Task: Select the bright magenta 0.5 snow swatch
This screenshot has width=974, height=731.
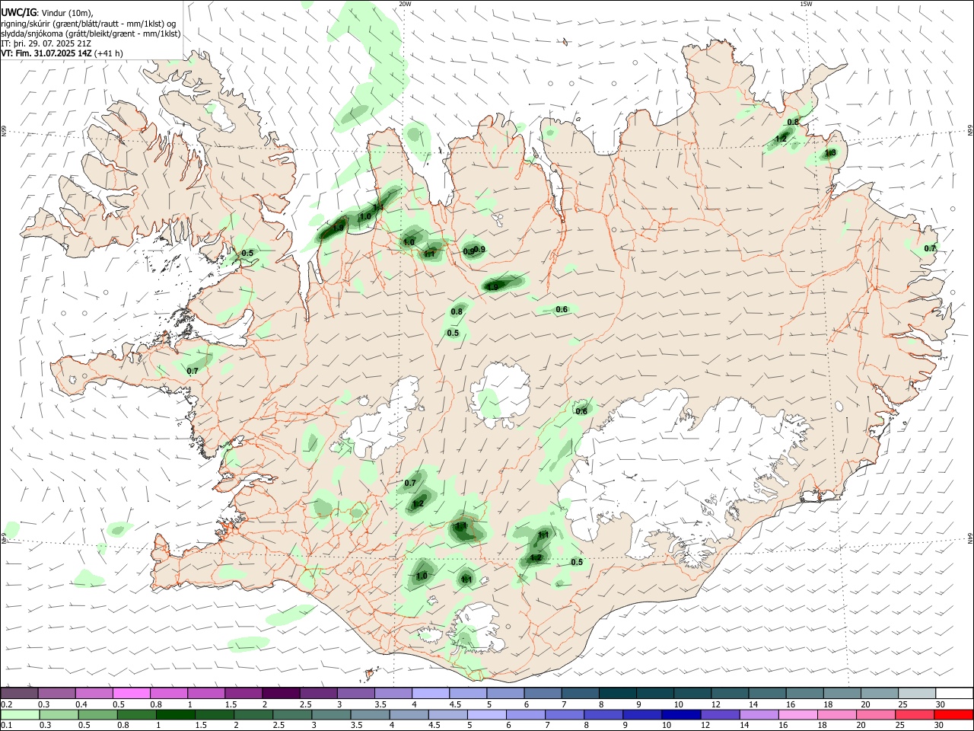Action: point(132,693)
